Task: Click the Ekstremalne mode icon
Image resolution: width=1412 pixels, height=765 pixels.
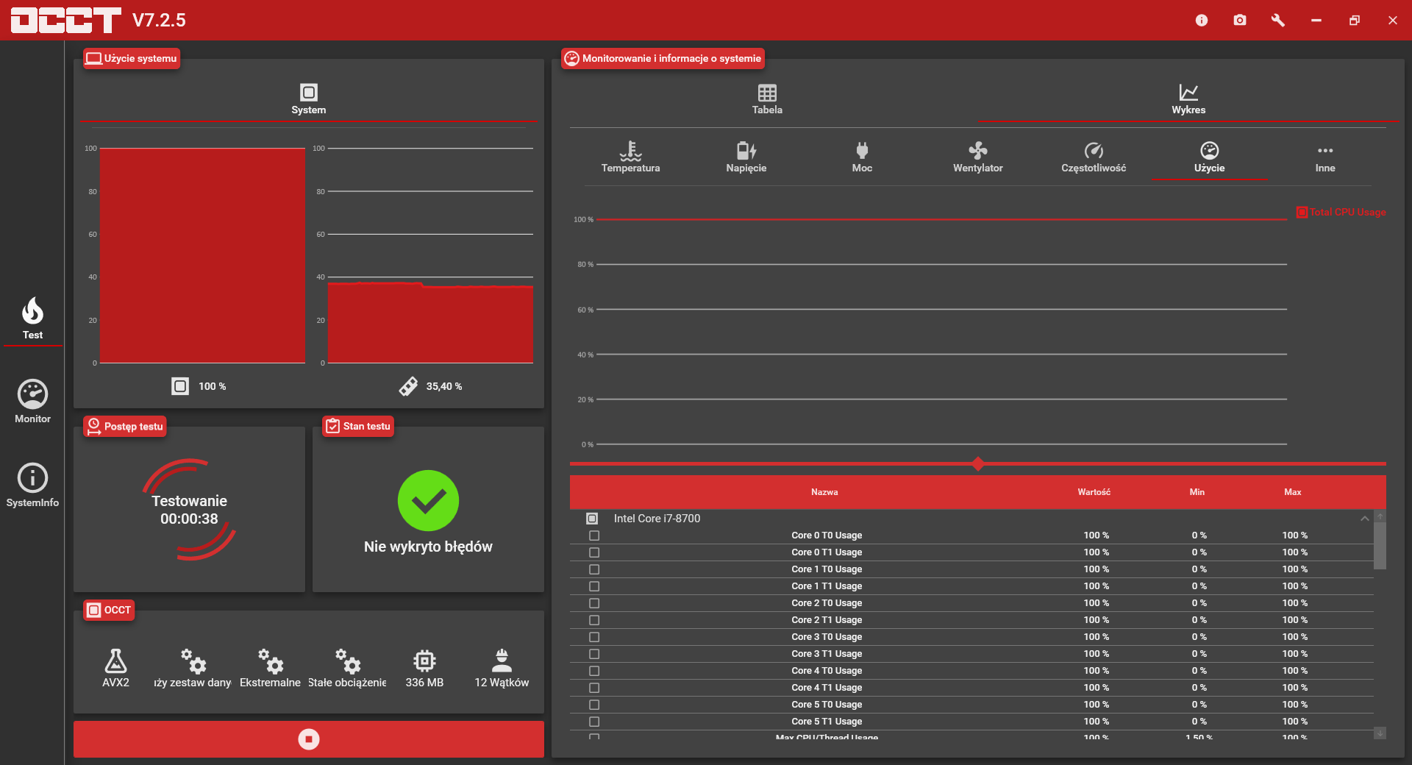Action: (270, 661)
